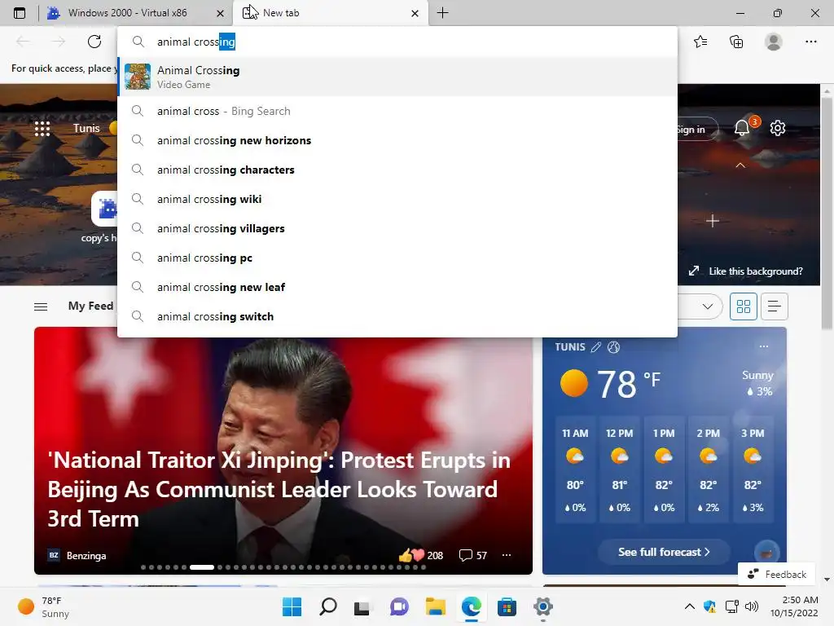Screen dimensions: 834x626
Task: Open the Favorites star icon
Action: [700, 42]
